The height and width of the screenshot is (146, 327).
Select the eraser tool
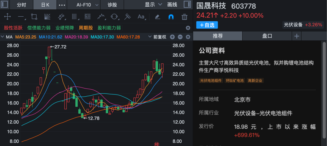pyautogui.click(x=157, y=17)
